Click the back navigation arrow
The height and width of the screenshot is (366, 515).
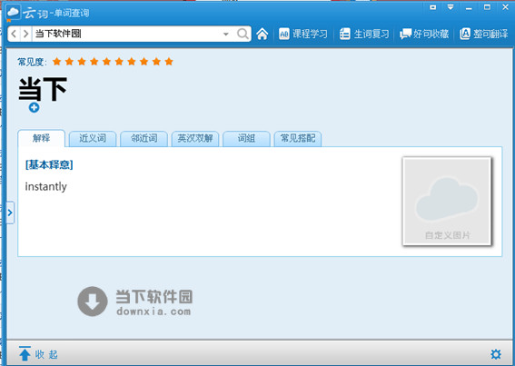[x=14, y=34]
